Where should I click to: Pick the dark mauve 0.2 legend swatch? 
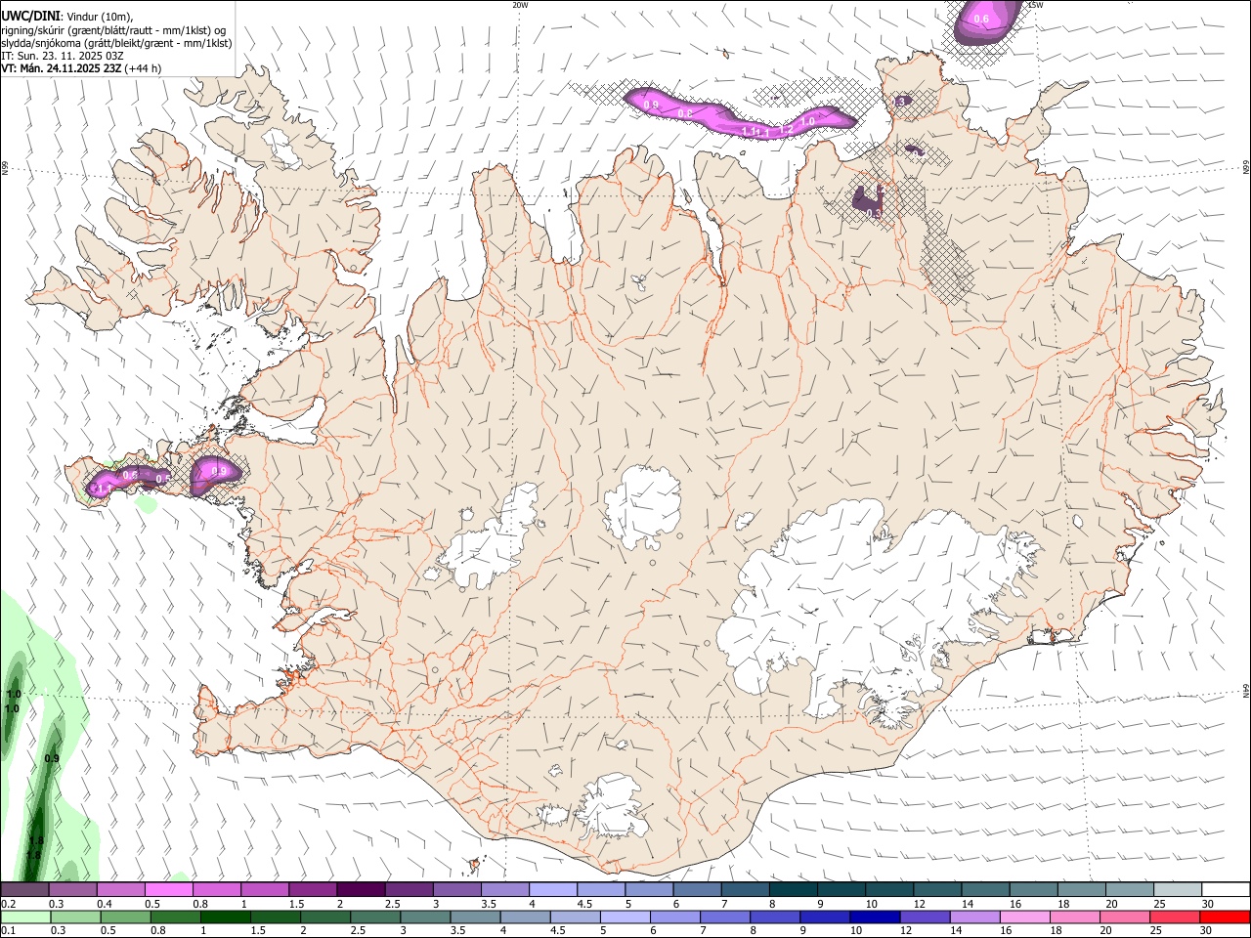(x=25, y=890)
